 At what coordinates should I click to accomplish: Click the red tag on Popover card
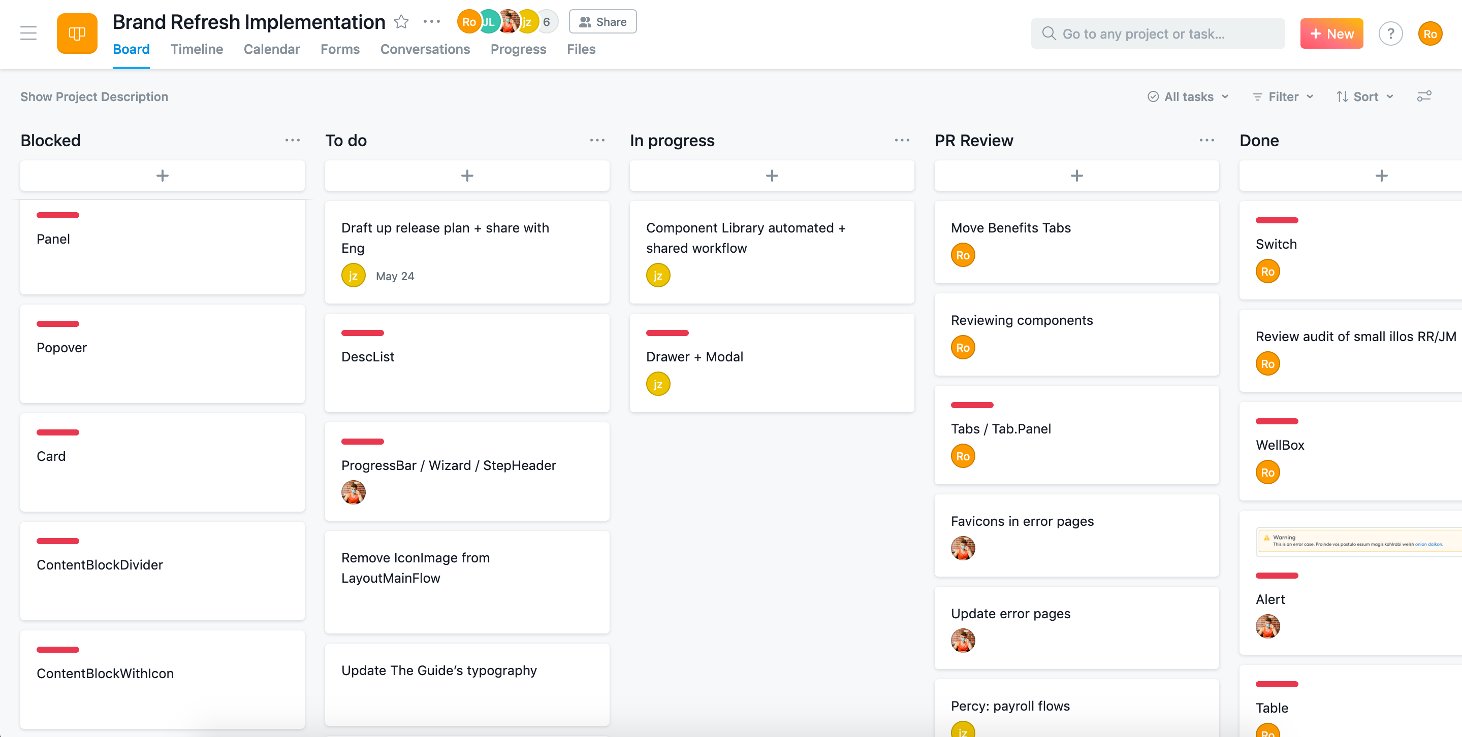click(58, 324)
